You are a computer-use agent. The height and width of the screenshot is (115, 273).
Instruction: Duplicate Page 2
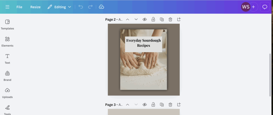coord(162,19)
